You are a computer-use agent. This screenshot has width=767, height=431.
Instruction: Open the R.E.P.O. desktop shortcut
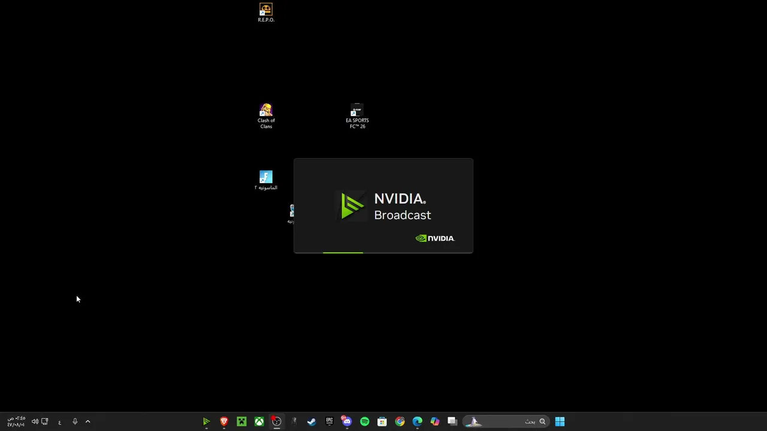266,13
